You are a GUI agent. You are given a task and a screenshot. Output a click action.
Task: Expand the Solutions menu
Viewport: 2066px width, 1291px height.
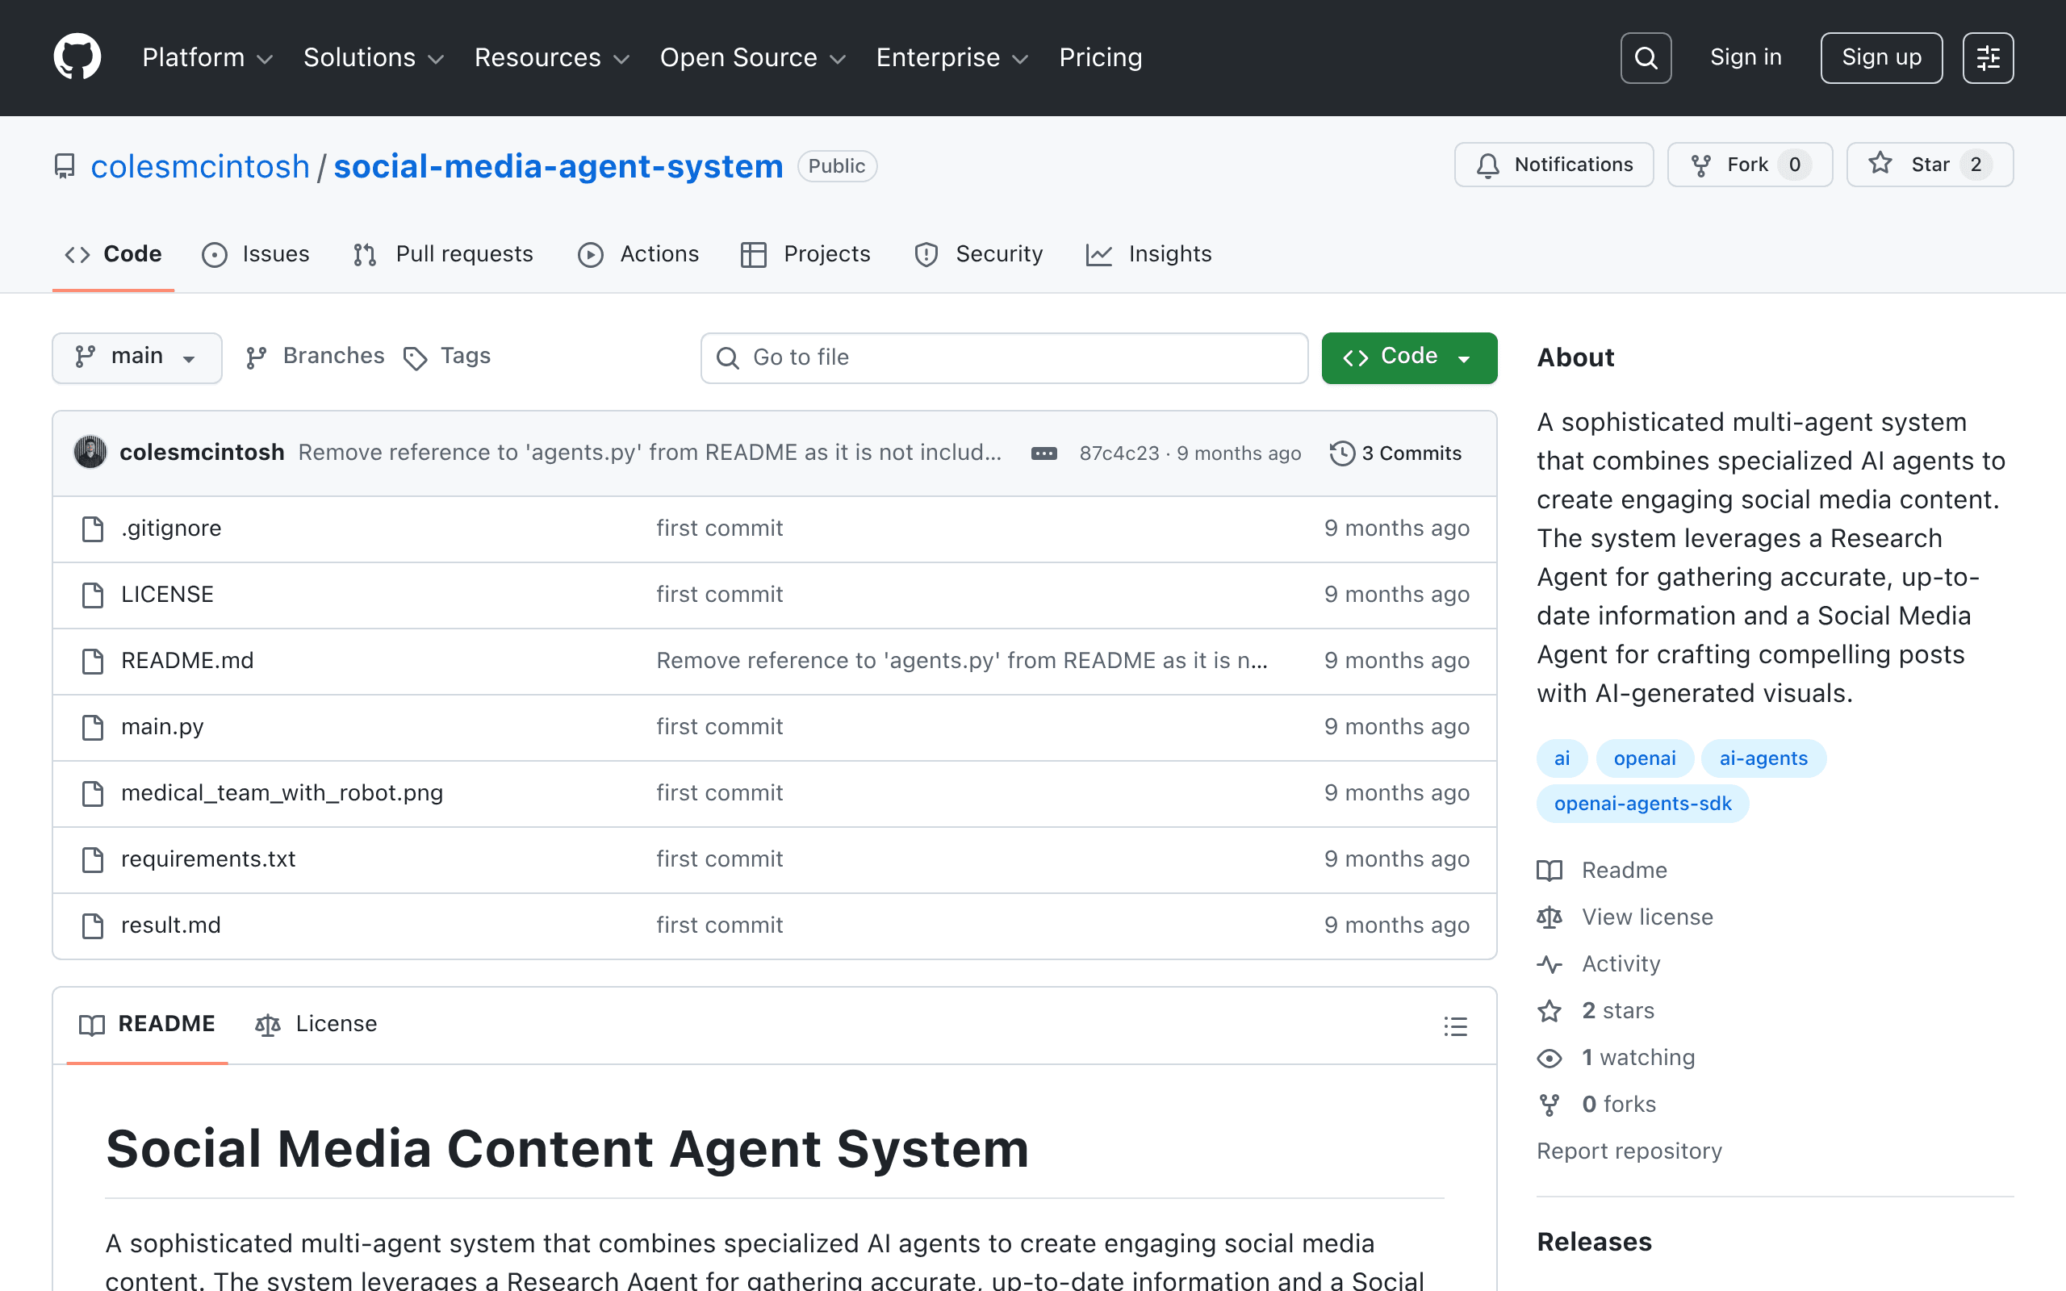[x=374, y=57]
